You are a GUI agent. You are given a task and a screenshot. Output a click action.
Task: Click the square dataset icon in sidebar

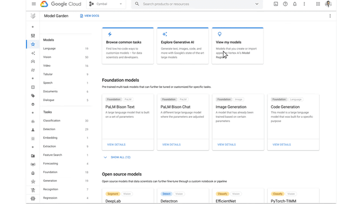(x=33, y=87)
